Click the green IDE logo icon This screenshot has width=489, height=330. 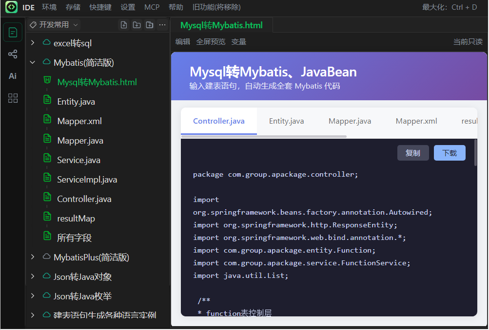coord(12,7)
